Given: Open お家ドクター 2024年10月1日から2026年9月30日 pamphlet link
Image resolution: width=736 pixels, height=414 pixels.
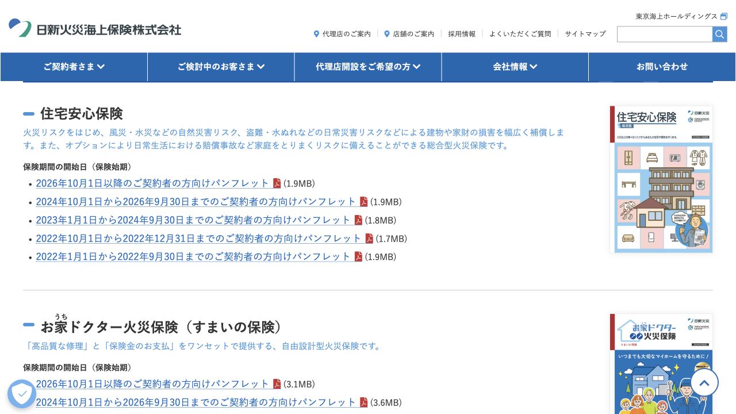Looking at the screenshot, I should (196, 402).
